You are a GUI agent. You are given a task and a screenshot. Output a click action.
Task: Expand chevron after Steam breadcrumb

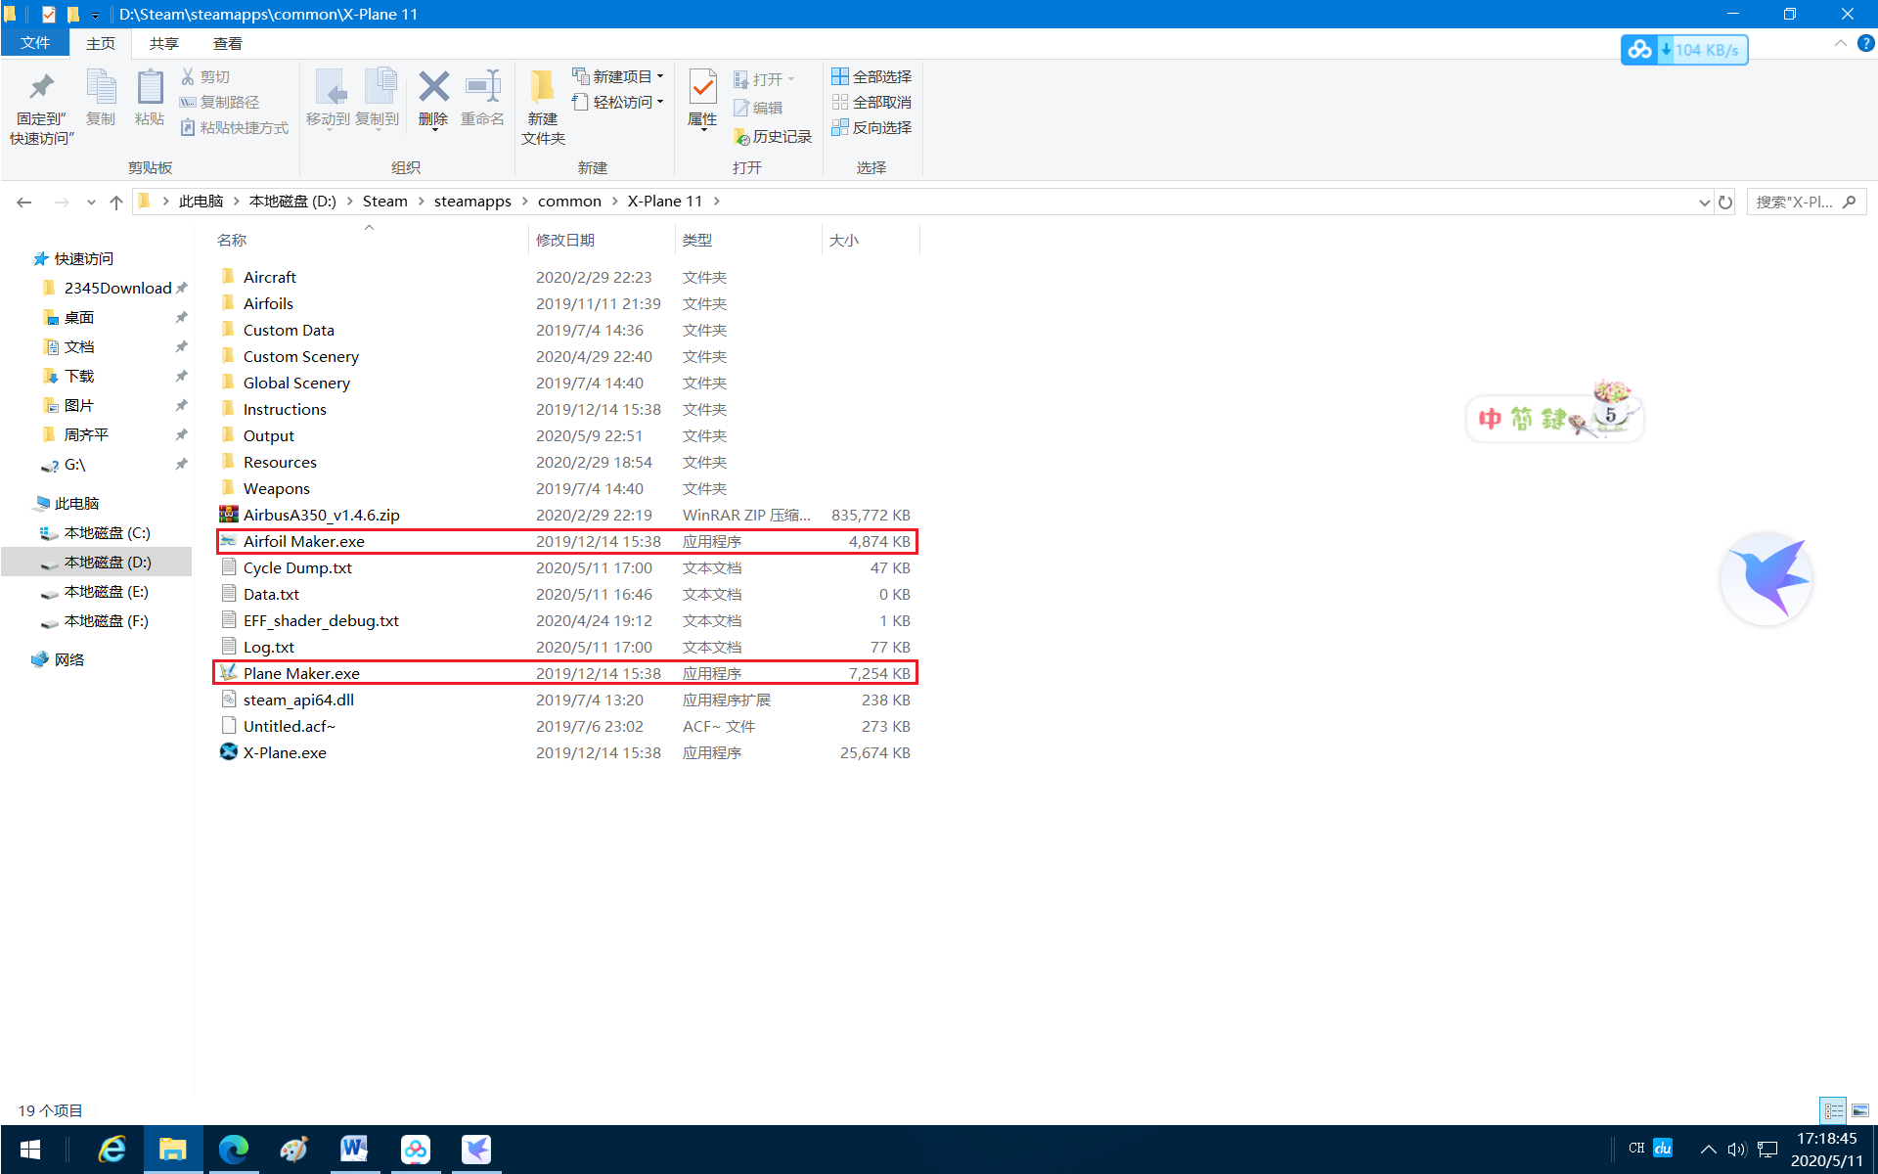pos(421,202)
